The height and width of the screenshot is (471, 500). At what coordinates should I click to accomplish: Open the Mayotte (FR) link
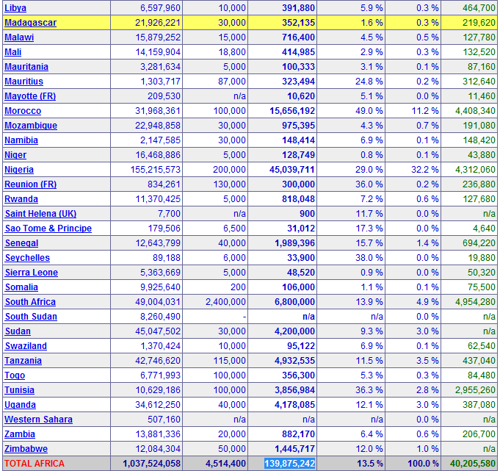(30, 96)
